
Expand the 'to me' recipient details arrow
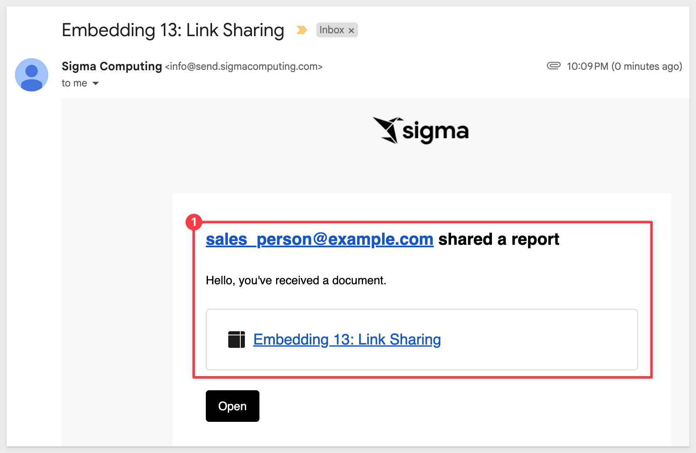(96, 84)
